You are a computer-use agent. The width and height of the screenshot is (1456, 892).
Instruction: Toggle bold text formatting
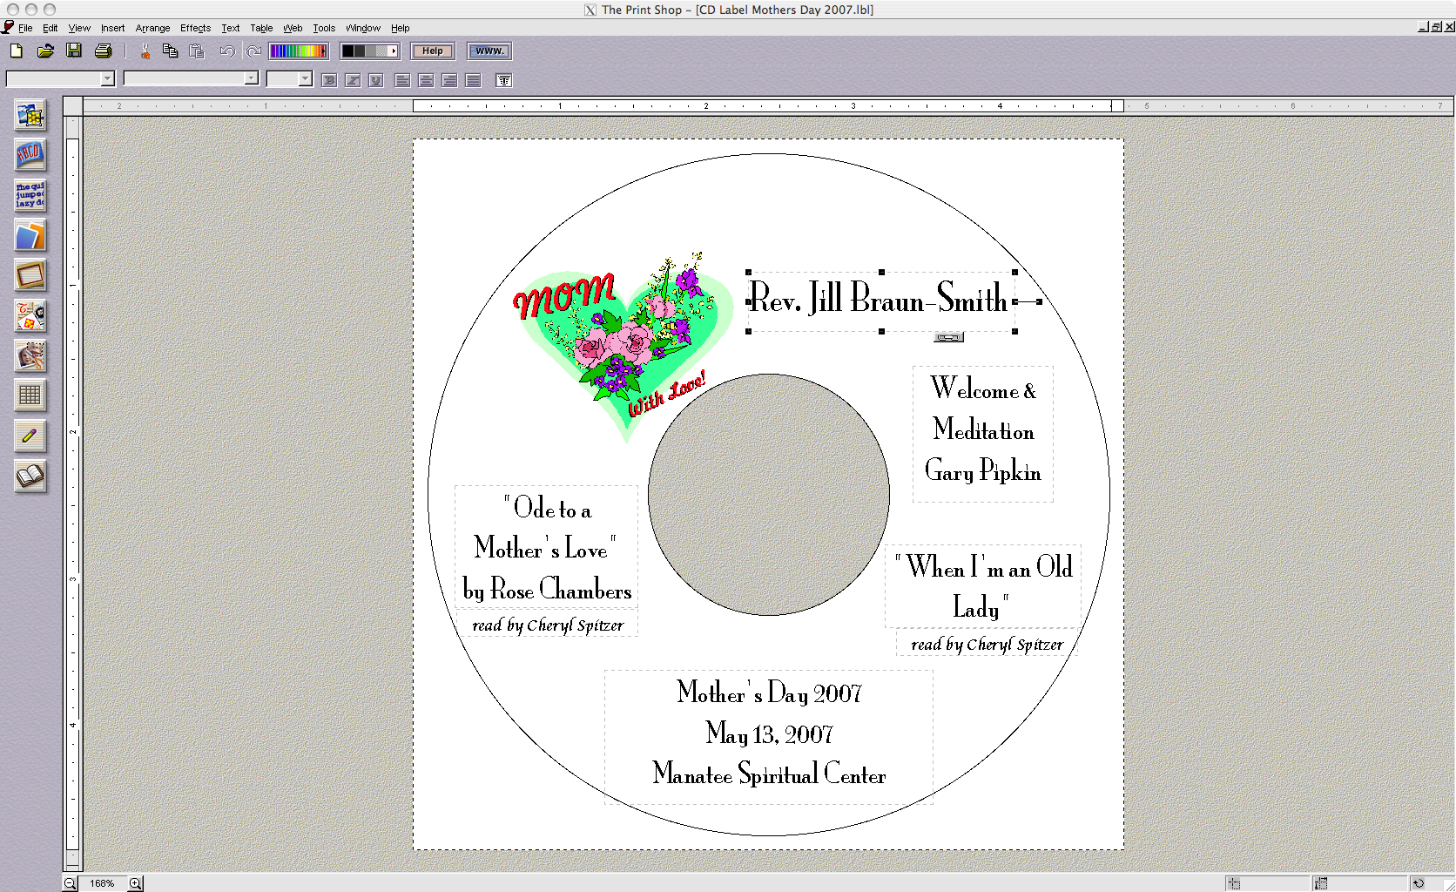click(x=328, y=79)
